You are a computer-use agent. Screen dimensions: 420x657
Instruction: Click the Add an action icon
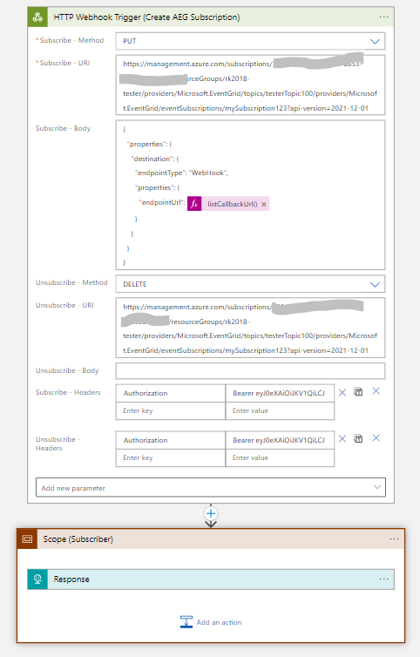186,622
